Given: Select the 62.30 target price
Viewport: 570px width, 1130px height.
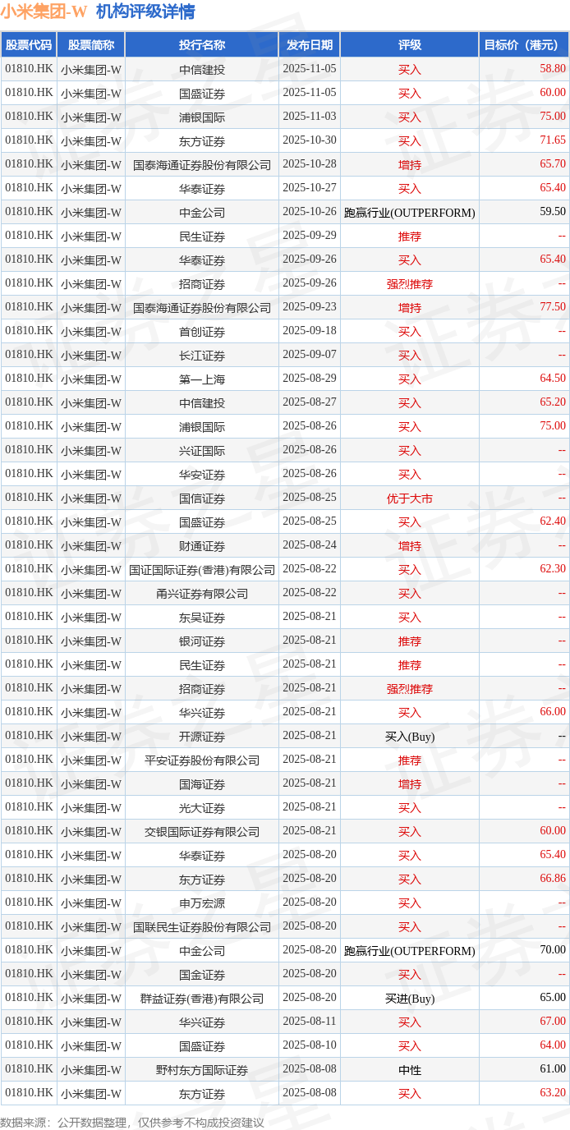Looking at the screenshot, I should [x=553, y=569].
